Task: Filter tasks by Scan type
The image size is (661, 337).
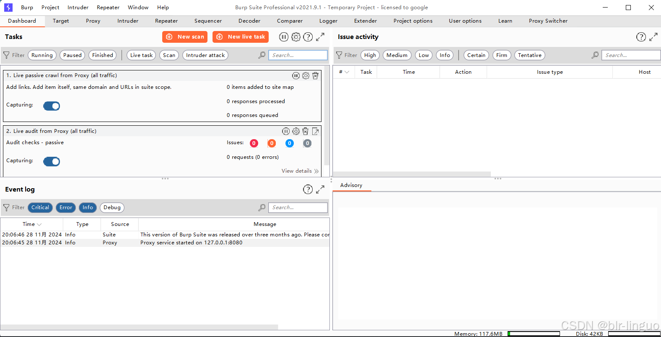Action: [169, 55]
